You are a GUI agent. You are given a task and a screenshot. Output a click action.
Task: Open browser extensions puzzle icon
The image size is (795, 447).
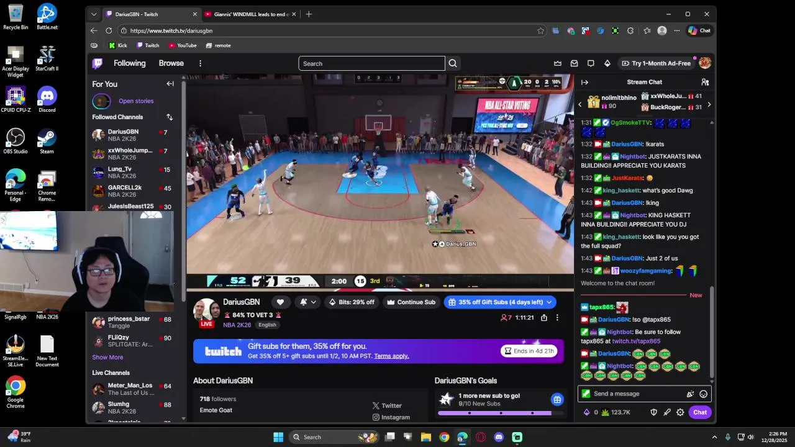(x=630, y=30)
